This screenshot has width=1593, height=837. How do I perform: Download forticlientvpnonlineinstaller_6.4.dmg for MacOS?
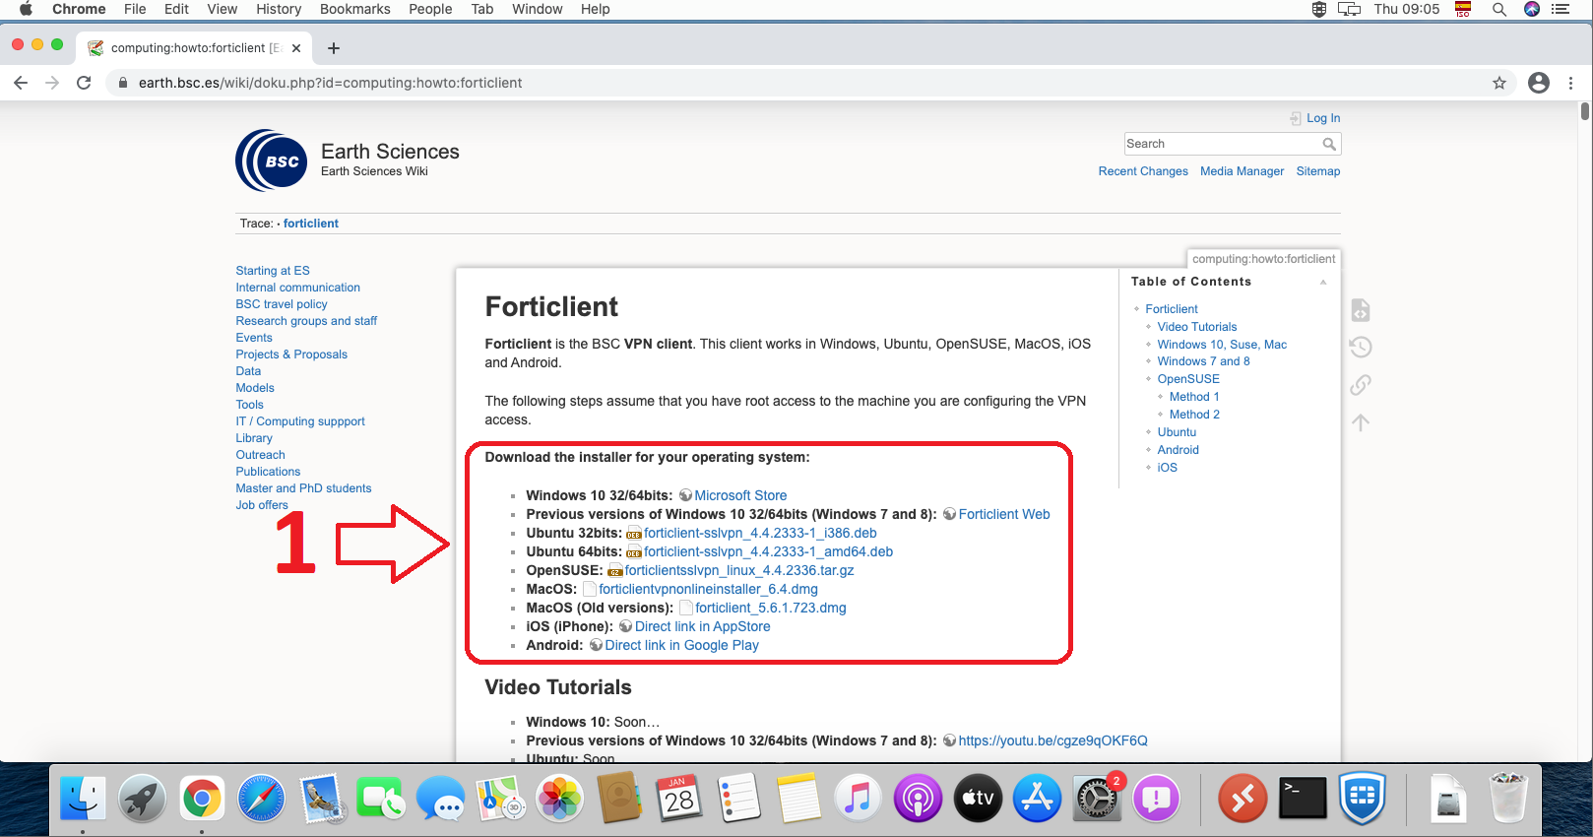tap(708, 589)
